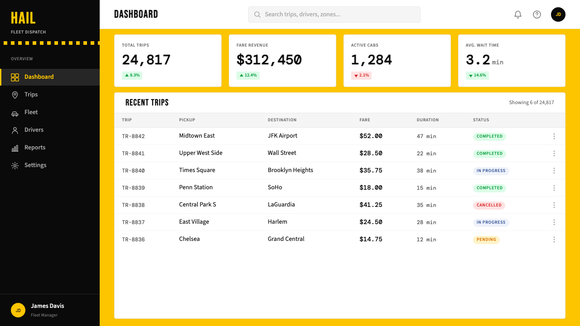Open row actions for trip TR-8840

pyautogui.click(x=554, y=171)
